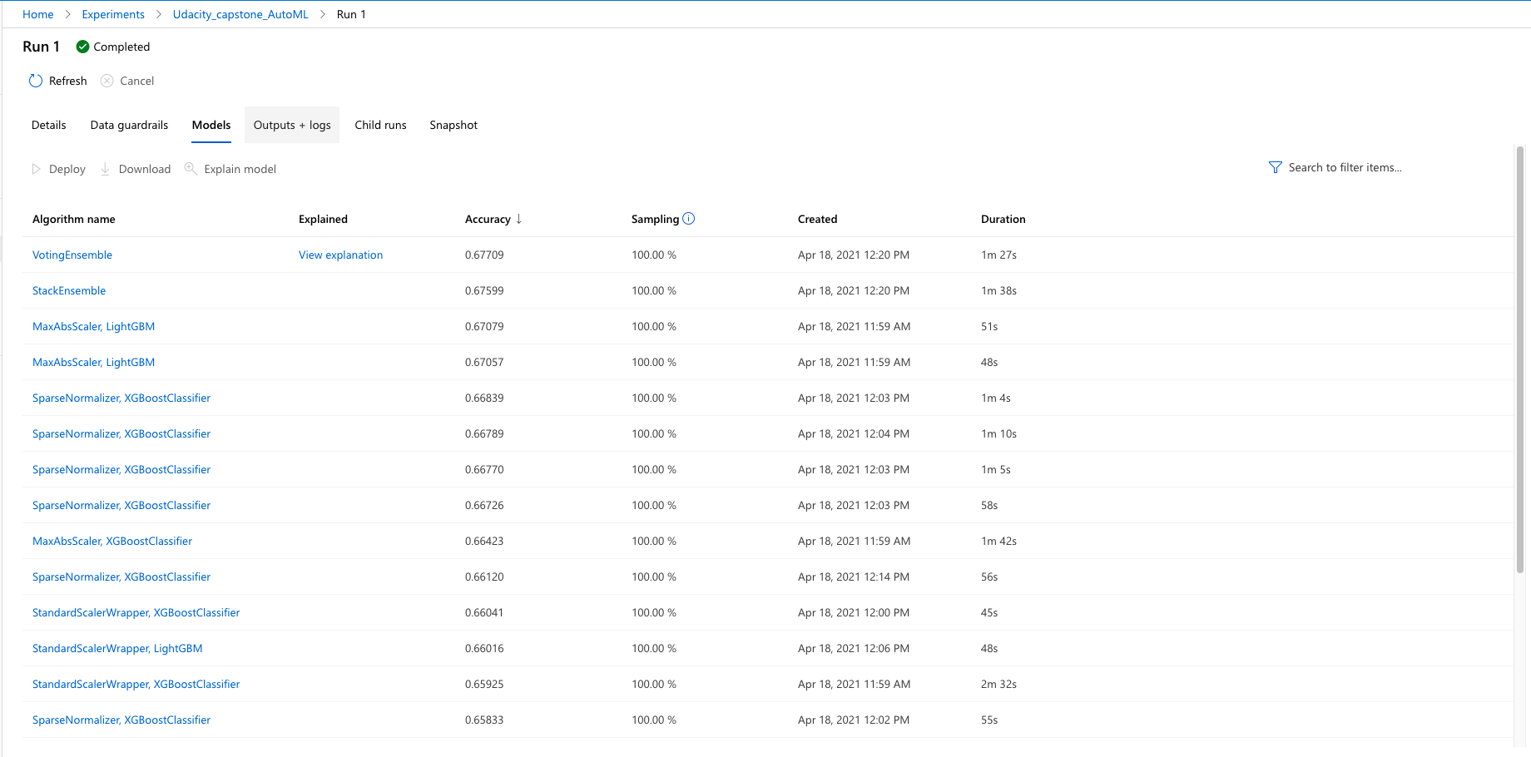Image resolution: width=1531 pixels, height=757 pixels.
Task: Open the Outputs + logs tab
Action: [x=292, y=125]
